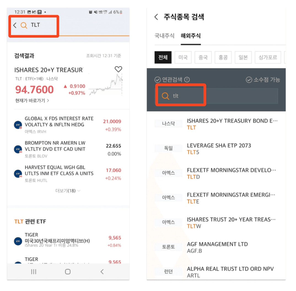Tap the orange search icon next to TLT
Image resolution: width=296 pixels, height=291 pixels.
pyautogui.click(x=24, y=25)
